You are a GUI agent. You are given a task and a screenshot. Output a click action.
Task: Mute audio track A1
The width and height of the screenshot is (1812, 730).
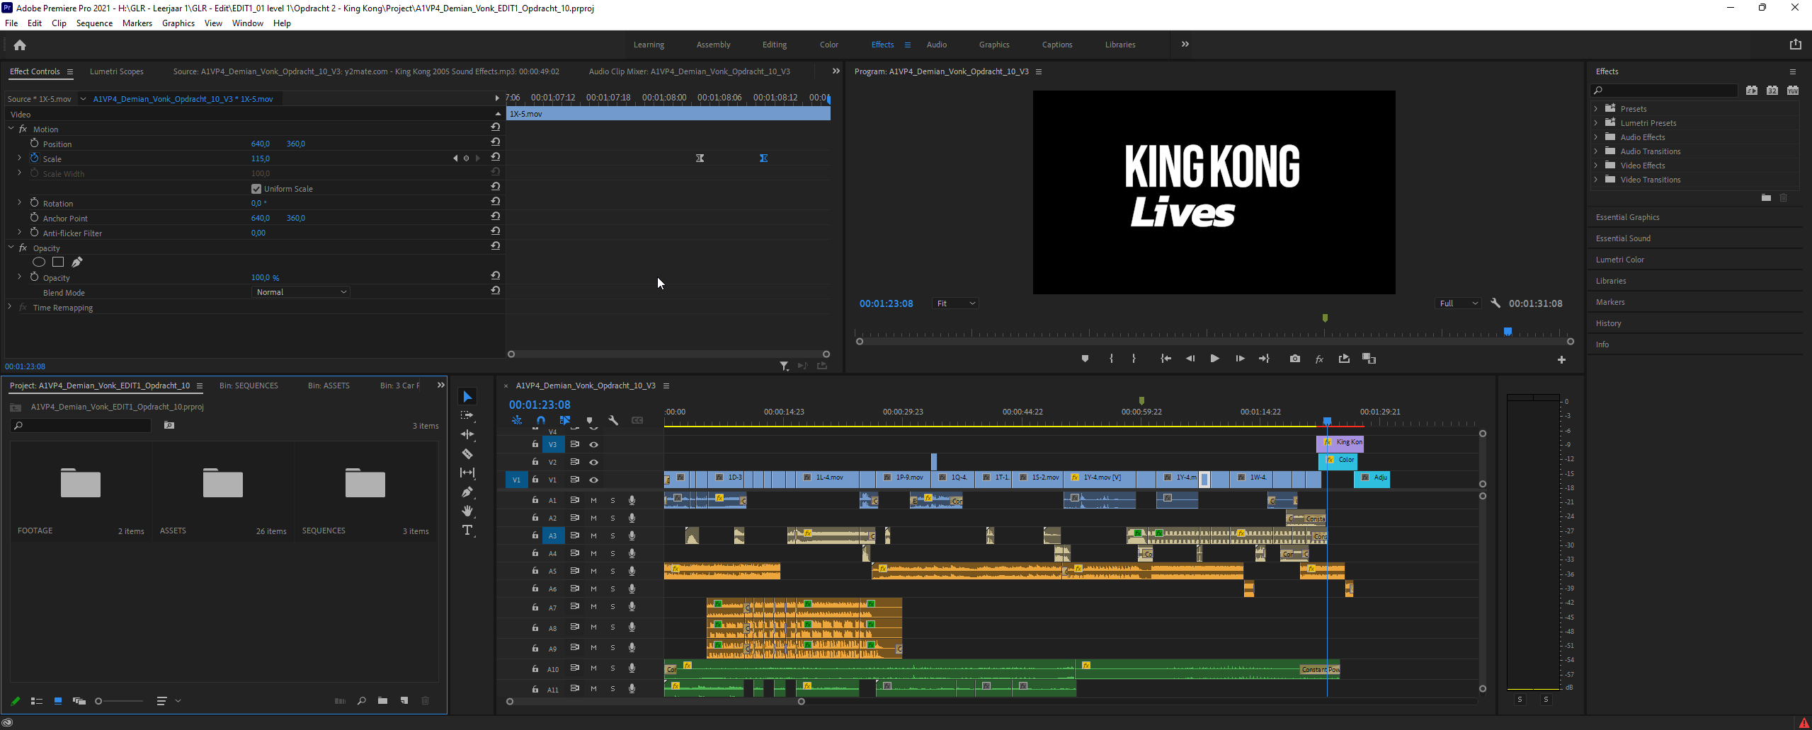pos(594,500)
